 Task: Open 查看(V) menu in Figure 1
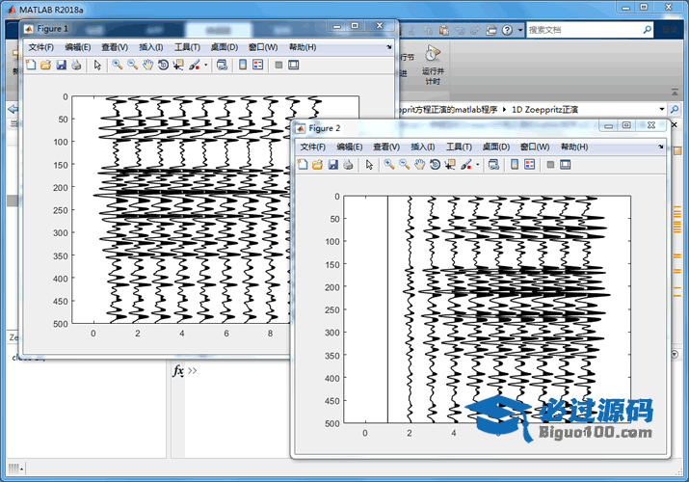point(115,47)
